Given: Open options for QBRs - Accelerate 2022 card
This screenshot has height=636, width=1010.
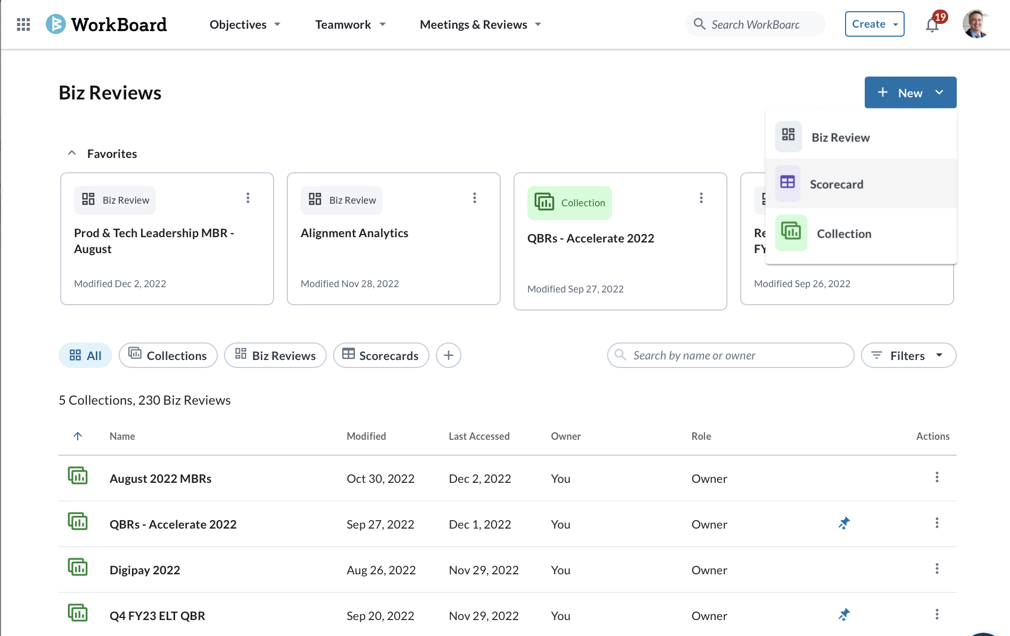Looking at the screenshot, I should click(x=701, y=198).
